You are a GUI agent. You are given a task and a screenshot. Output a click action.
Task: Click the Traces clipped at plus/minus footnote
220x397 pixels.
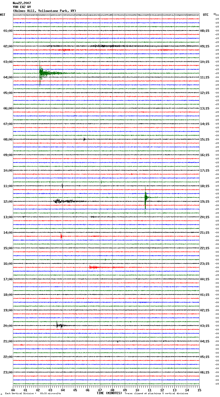click(156, 394)
